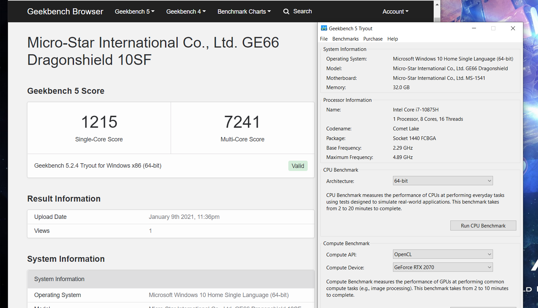Screen dimensions: 538x308
Task: Click the upload date January 9th 2021 value
Action: pos(184,217)
